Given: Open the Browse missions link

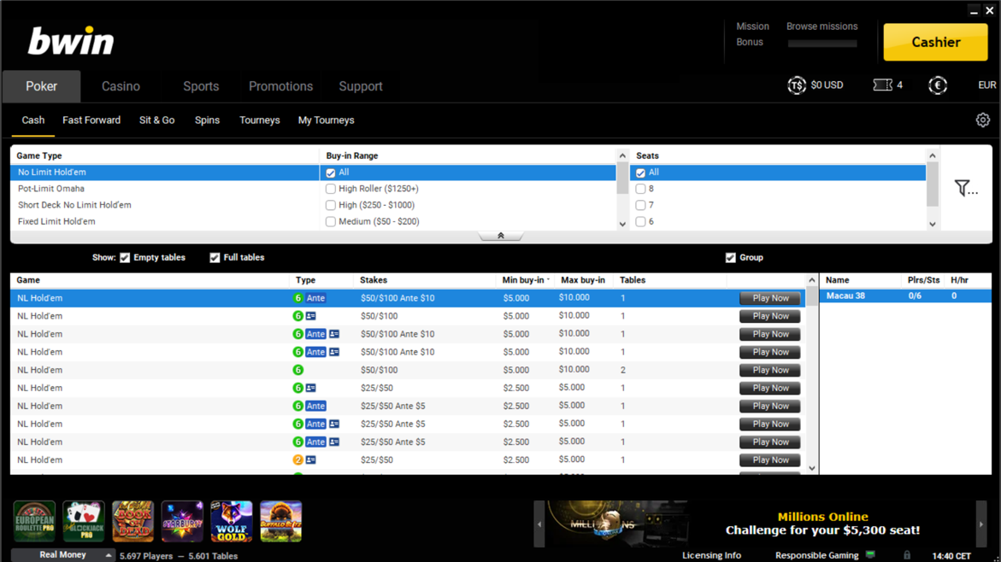Looking at the screenshot, I should (821, 26).
